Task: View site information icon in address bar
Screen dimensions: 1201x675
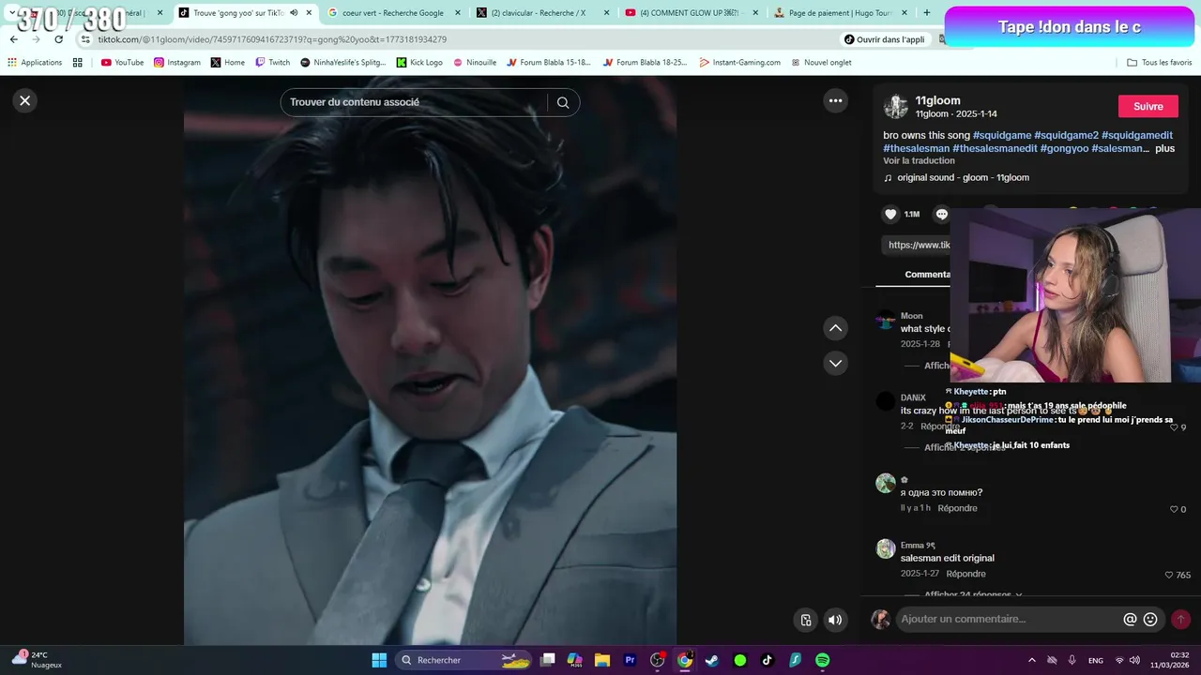Action: (x=85, y=39)
